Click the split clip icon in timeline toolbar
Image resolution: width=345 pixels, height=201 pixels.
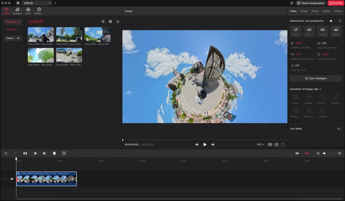[x=25, y=153]
